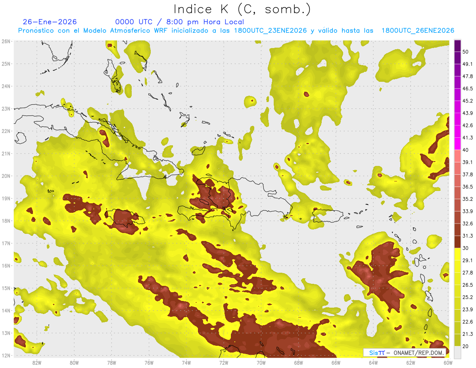Click the latitude label '15N'

click(x=6, y=288)
